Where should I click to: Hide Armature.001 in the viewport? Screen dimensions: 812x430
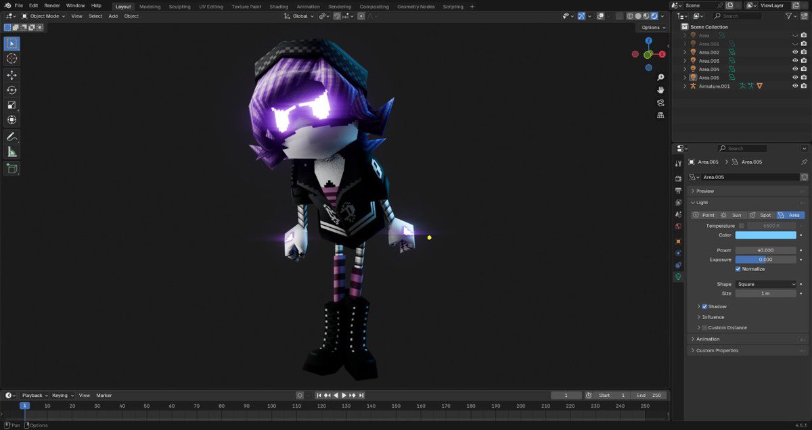795,86
